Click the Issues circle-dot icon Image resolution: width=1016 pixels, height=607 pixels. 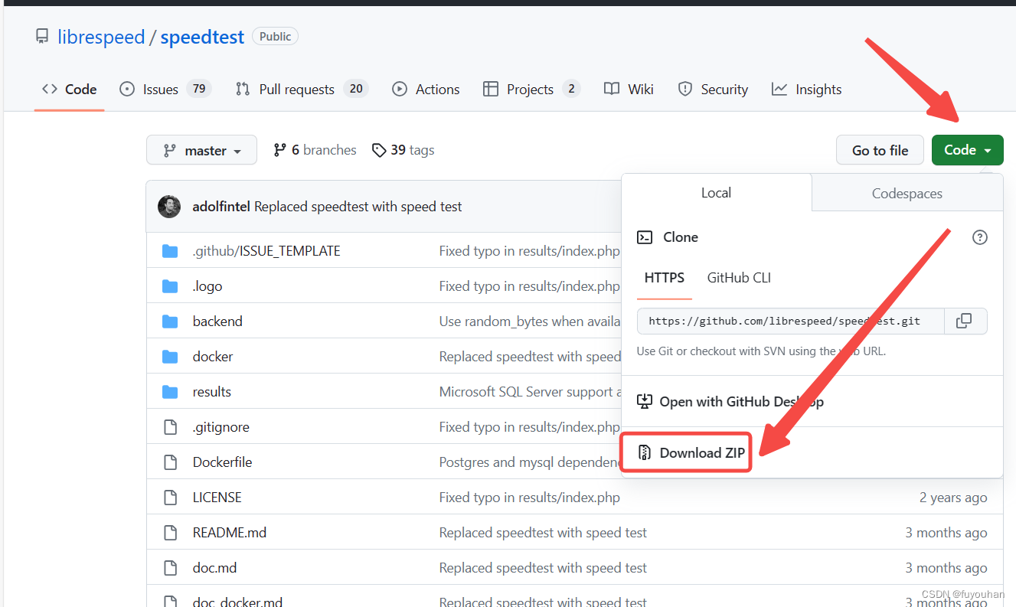[x=127, y=90]
